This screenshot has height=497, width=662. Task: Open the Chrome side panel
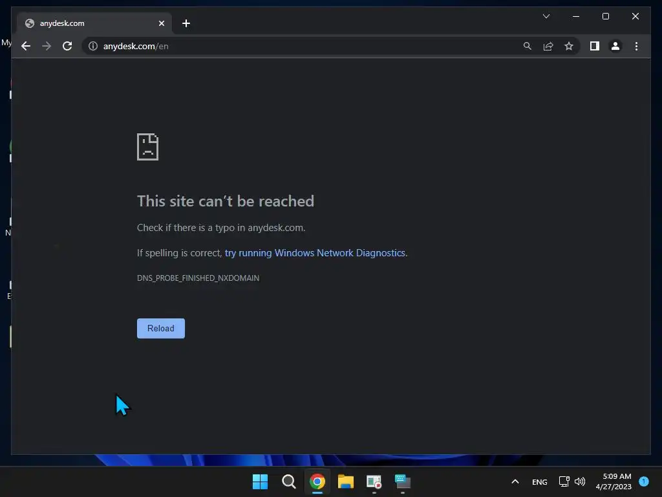595,46
